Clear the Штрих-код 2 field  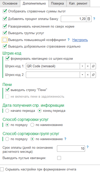tap(88, 75)
